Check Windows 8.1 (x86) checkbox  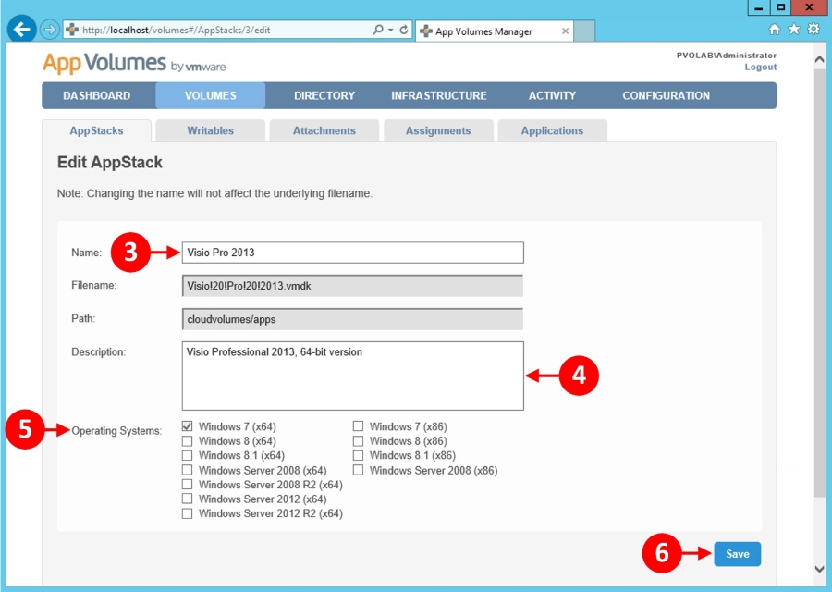pos(358,455)
